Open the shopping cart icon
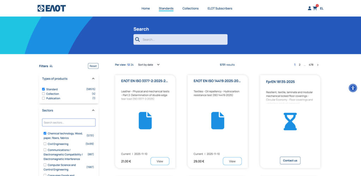This screenshot has height=176, width=361. point(315,8)
